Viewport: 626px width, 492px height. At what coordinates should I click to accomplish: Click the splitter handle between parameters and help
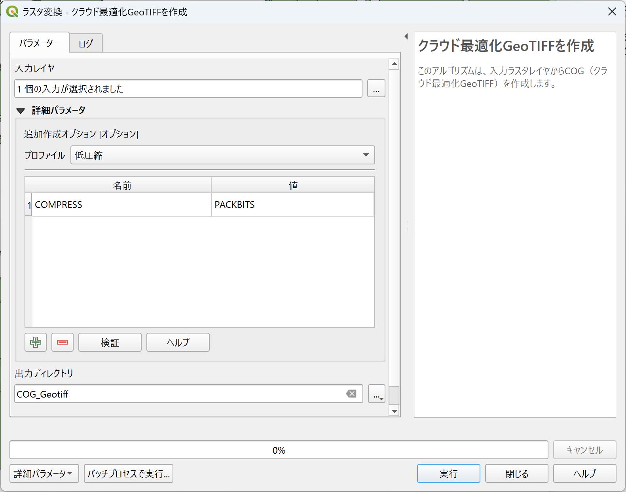[x=408, y=226]
